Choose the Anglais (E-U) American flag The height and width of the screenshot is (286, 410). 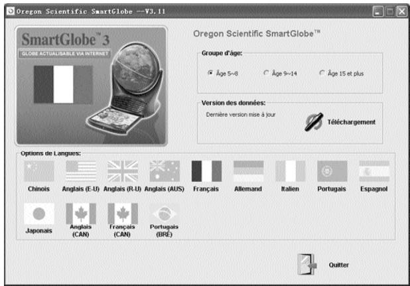[x=81, y=171]
